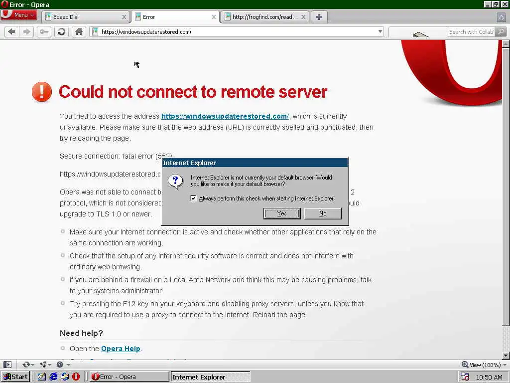The image size is (510, 383).
Task: Click the vertical scrollbar up arrow
Action: pyautogui.click(x=506, y=44)
